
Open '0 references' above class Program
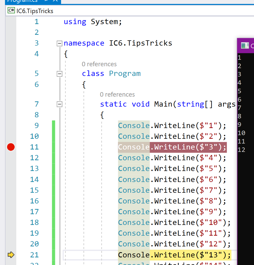(99, 64)
